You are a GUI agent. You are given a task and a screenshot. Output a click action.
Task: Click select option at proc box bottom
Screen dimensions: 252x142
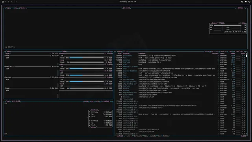(x=120, y=136)
